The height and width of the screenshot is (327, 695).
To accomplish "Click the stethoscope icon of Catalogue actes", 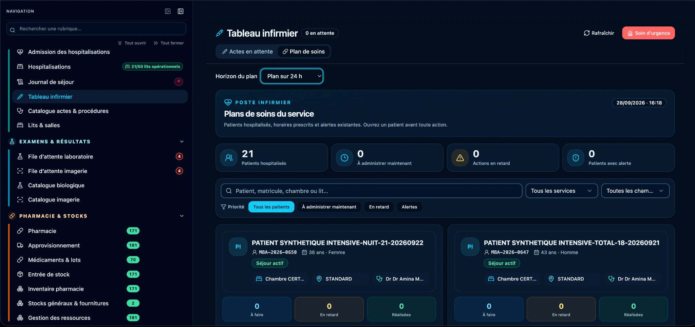I will (x=20, y=111).
